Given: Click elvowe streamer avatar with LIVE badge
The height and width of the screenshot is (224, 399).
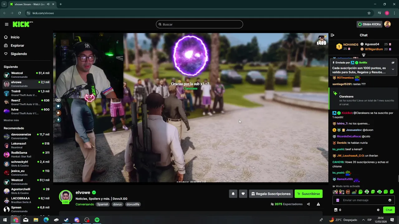Looking at the screenshot, I should coord(66,197).
